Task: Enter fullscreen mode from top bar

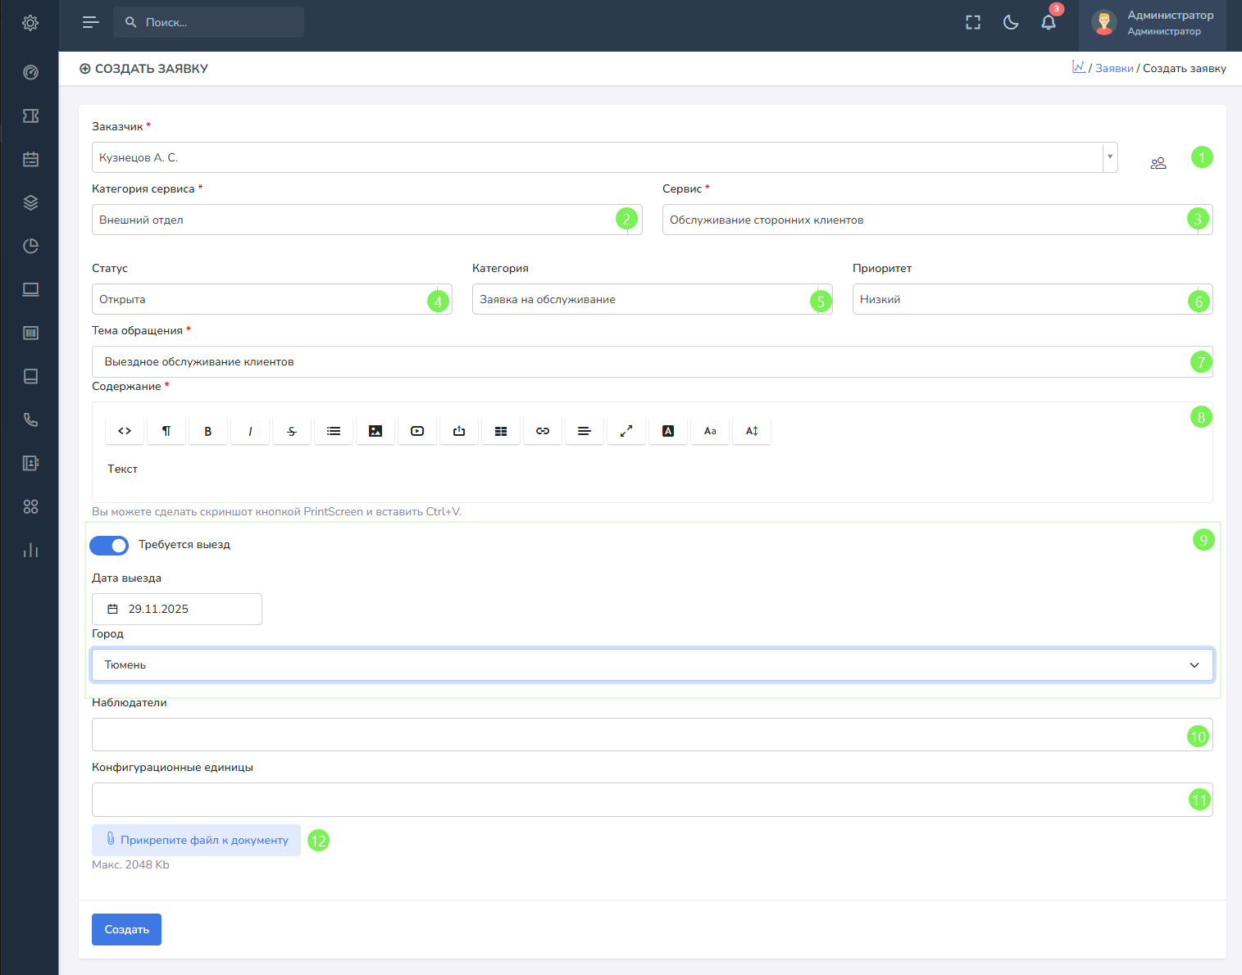Action: click(973, 22)
